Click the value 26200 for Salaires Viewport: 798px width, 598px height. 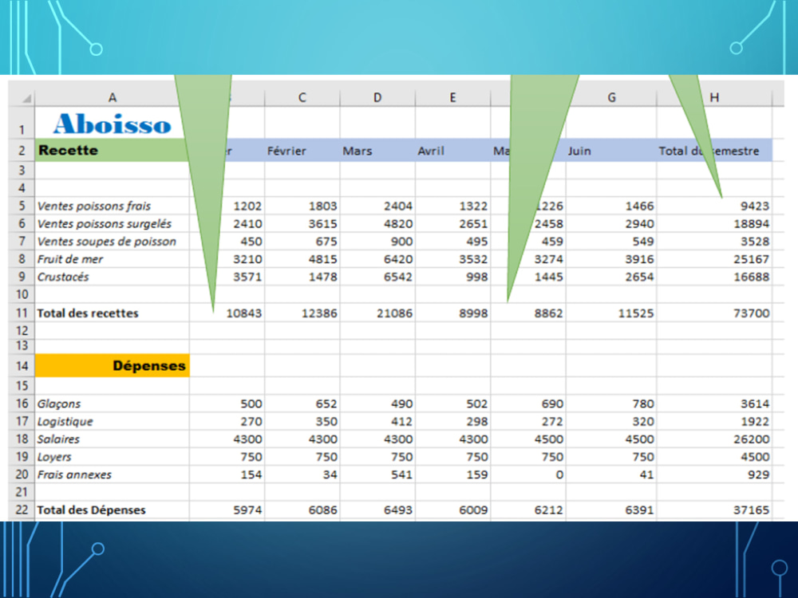[x=751, y=439]
